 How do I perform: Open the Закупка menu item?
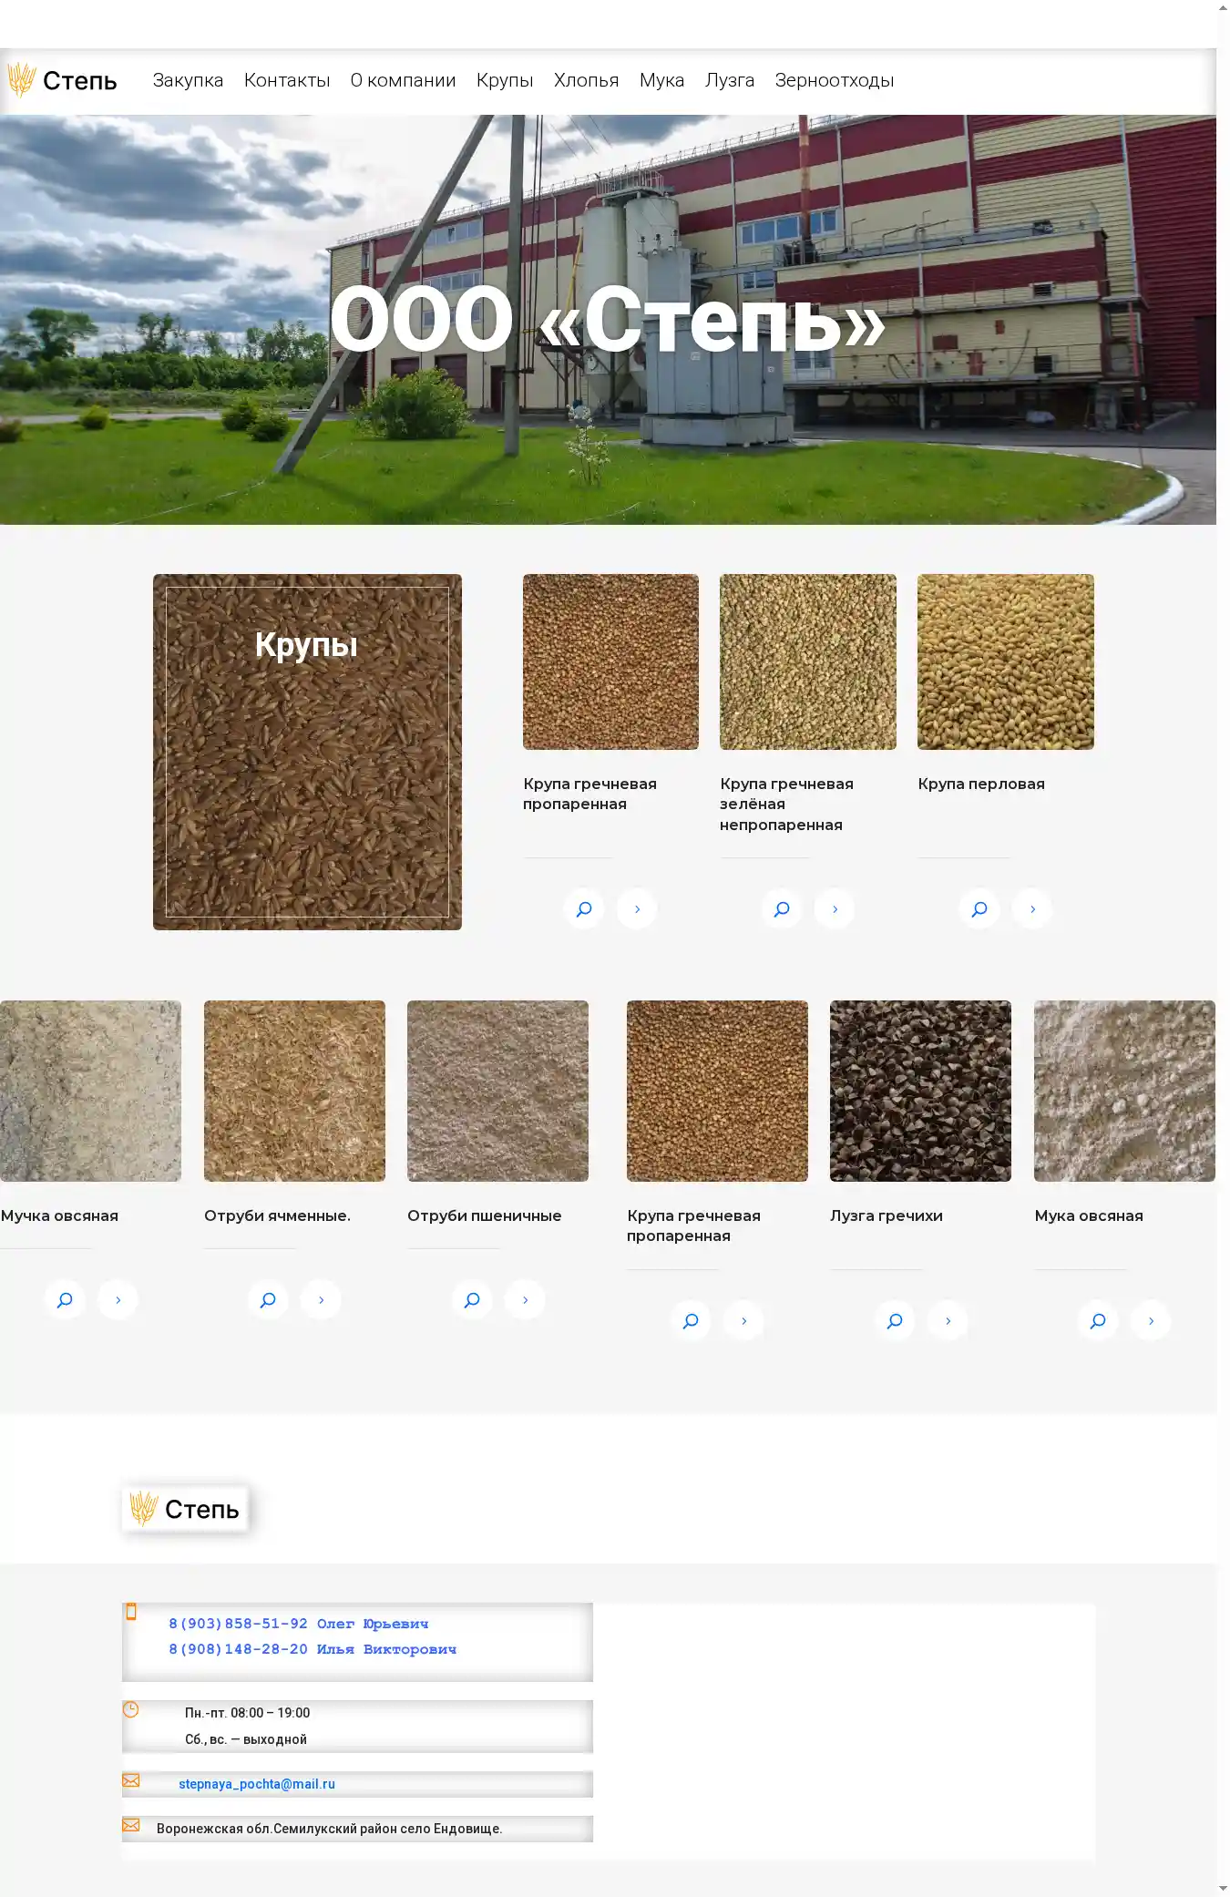(x=188, y=81)
